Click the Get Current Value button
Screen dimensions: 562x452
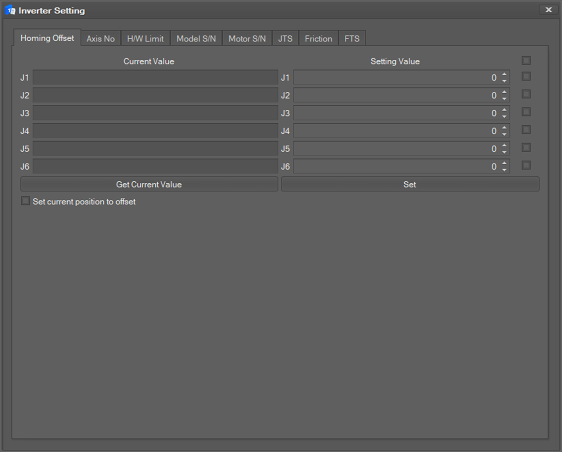click(149, 185)
